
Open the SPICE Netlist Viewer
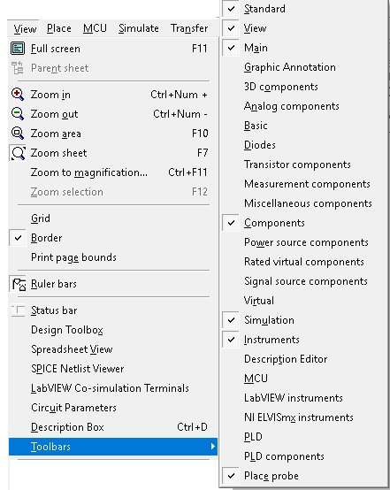tap(78, 369)
